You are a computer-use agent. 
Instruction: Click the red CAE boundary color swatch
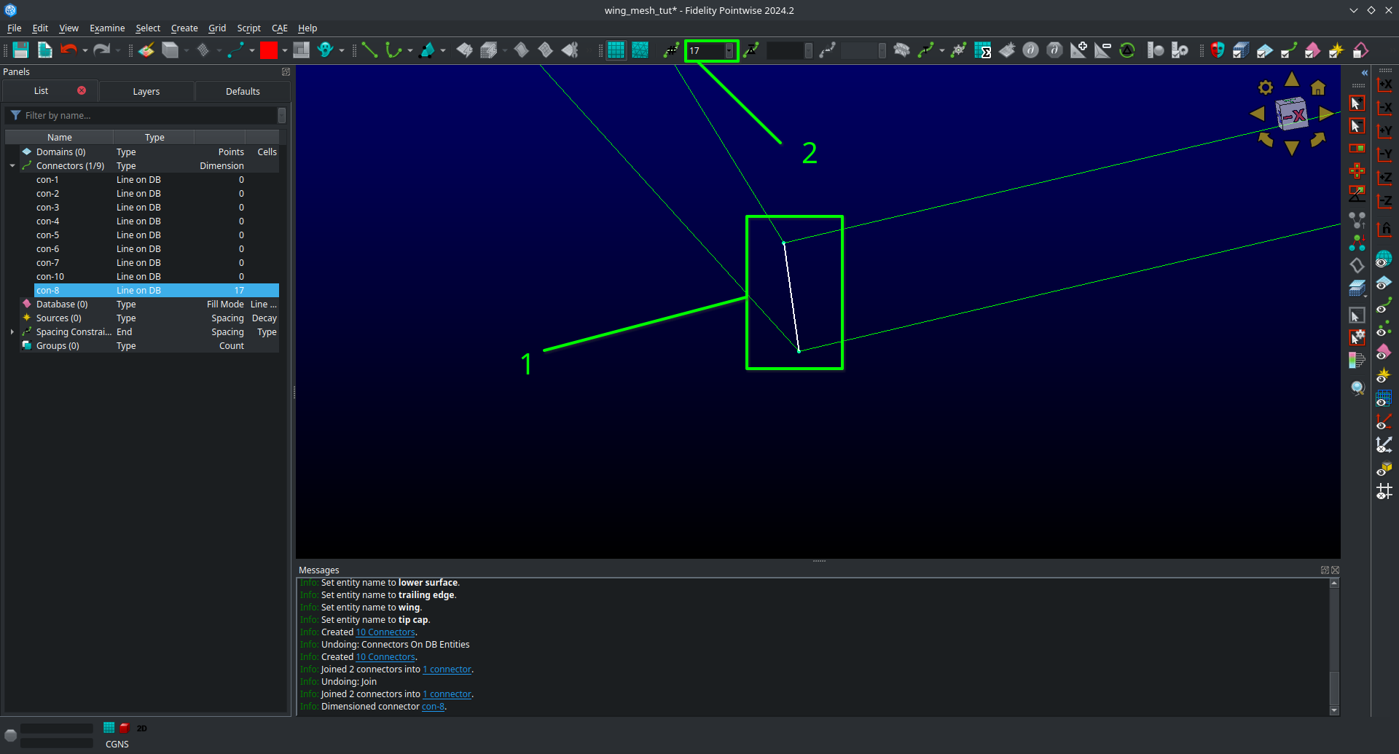click(268, 50)
